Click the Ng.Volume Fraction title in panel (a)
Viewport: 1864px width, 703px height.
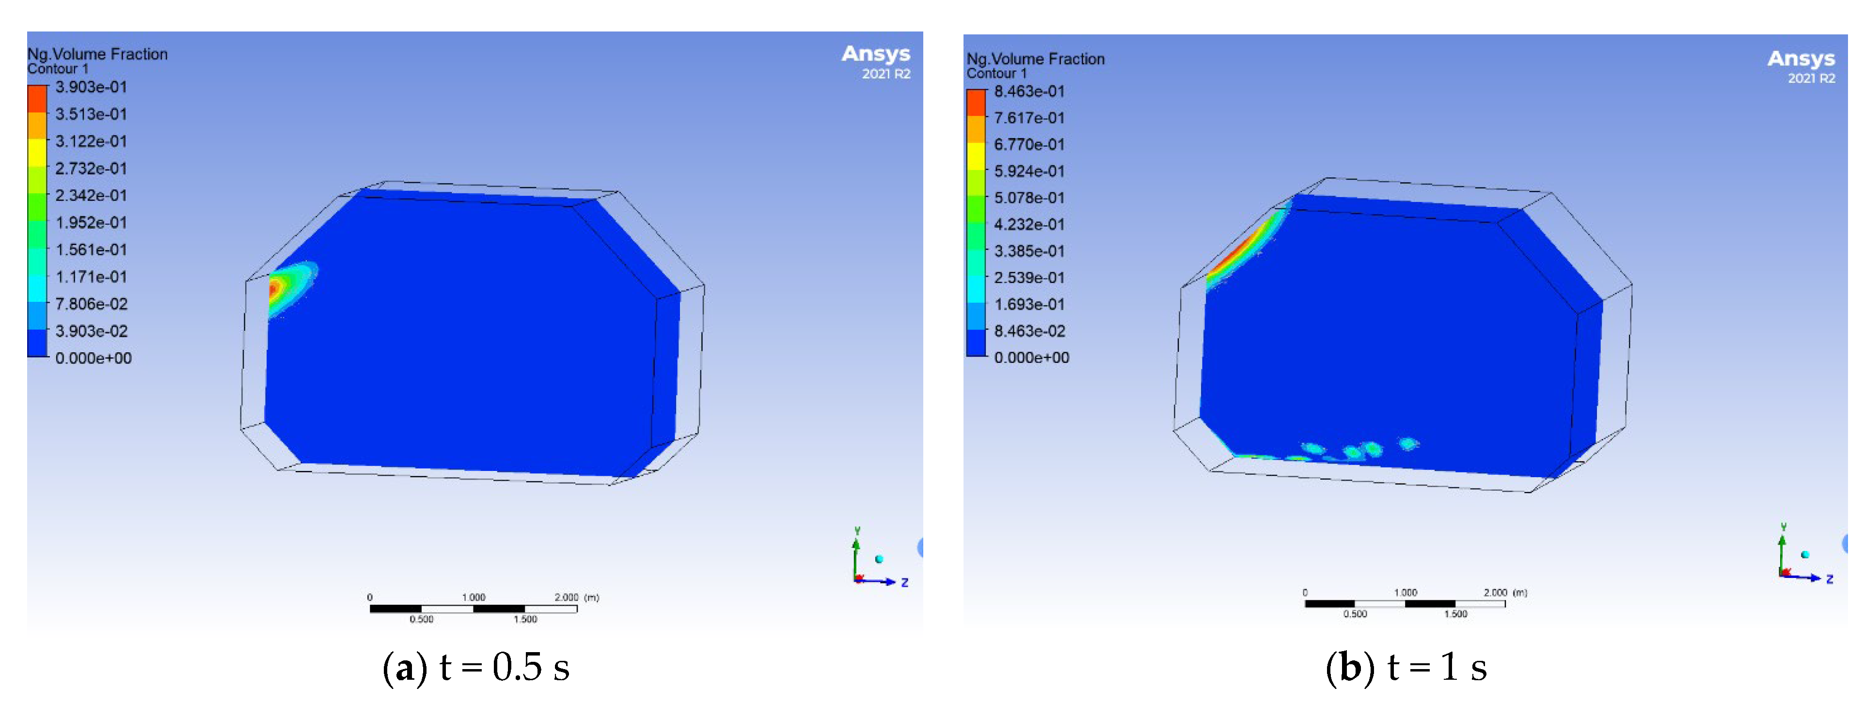(97, 54)
